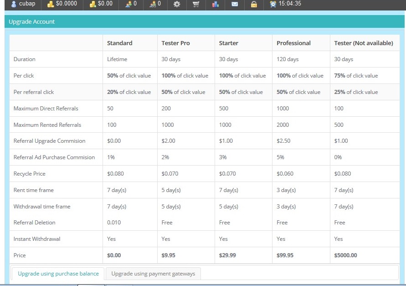Click the Referral Upgrade Commision row label
406x286 pixels.
coord(50,141)
